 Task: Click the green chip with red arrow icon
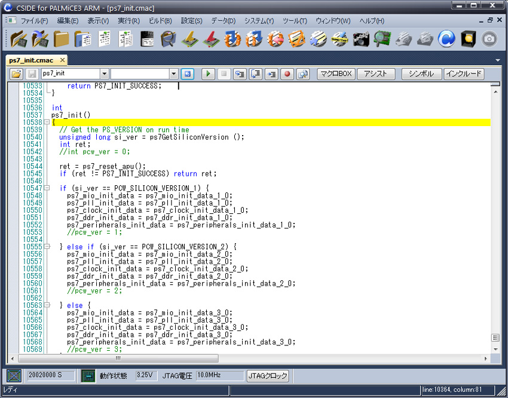pyautogui.click(x=211, y=39)
